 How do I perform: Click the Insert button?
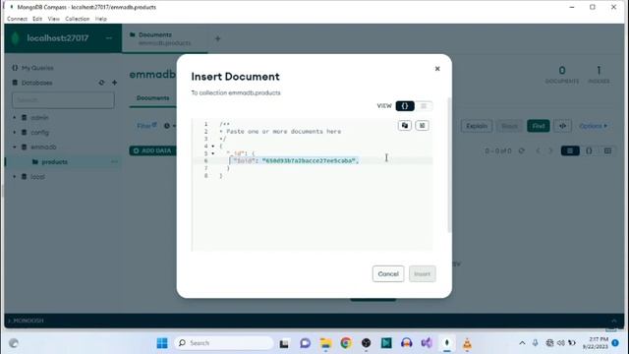pos(422,273)
